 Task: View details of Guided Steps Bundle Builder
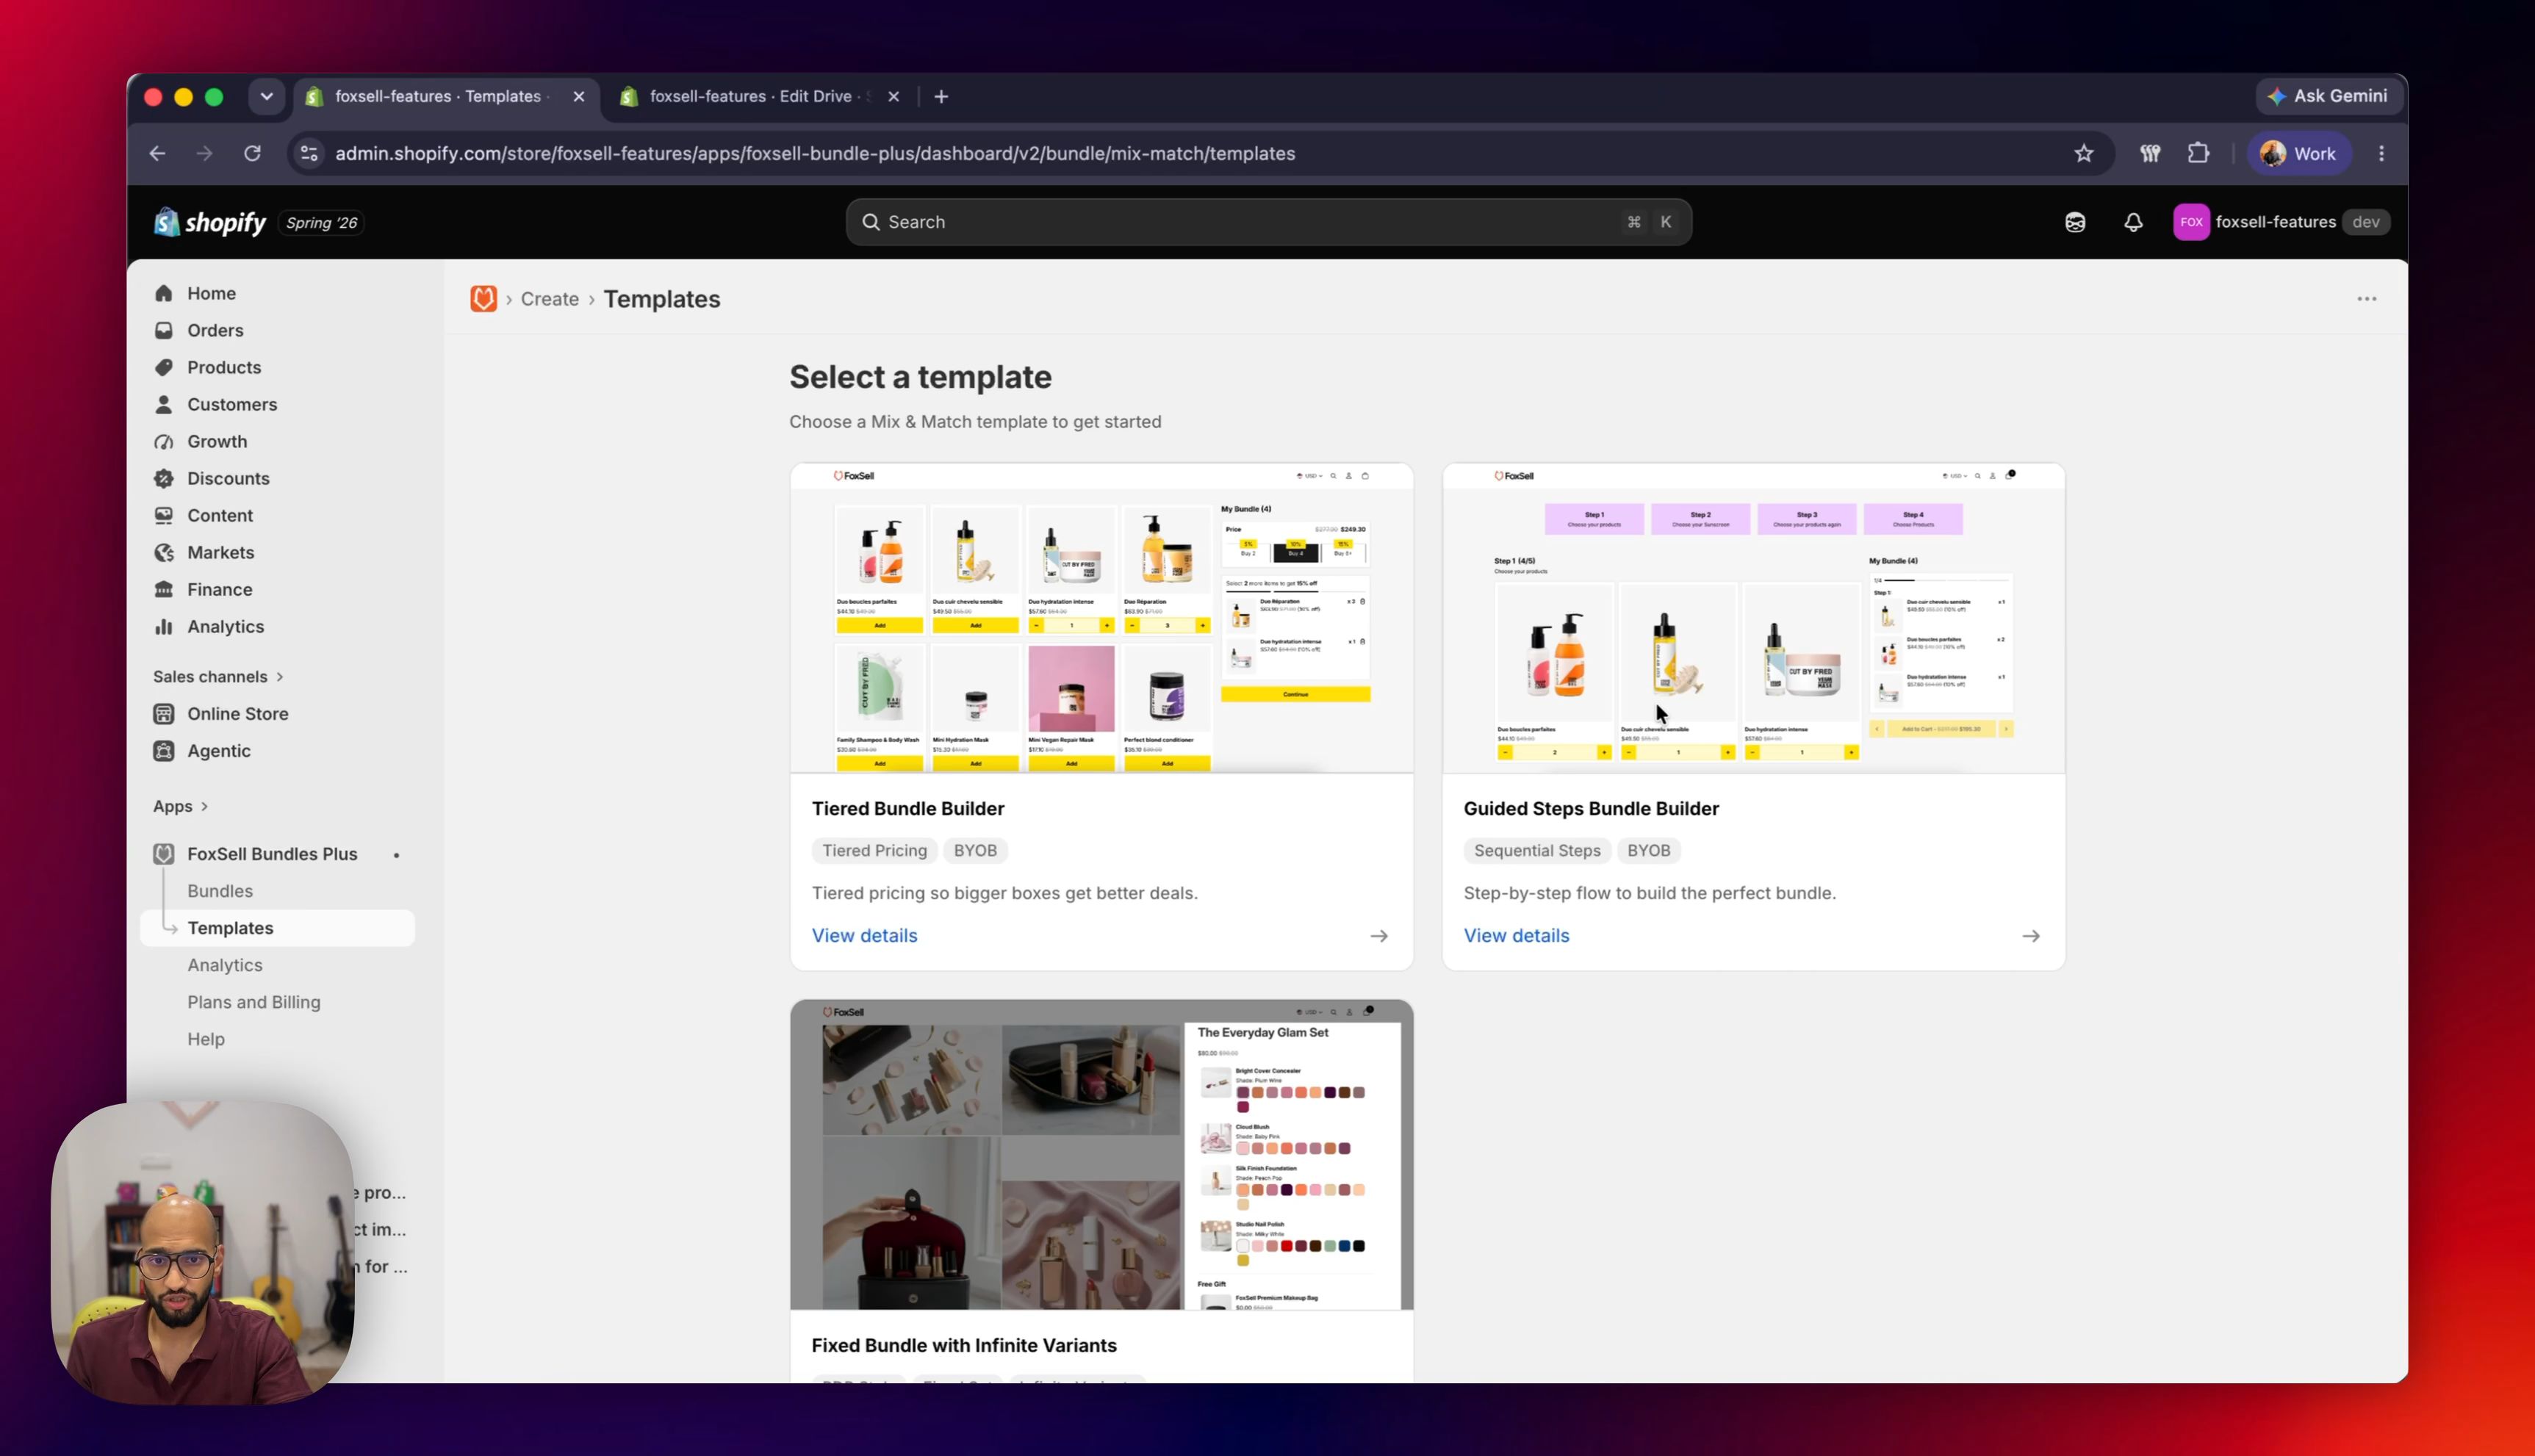pos(1516,935)
